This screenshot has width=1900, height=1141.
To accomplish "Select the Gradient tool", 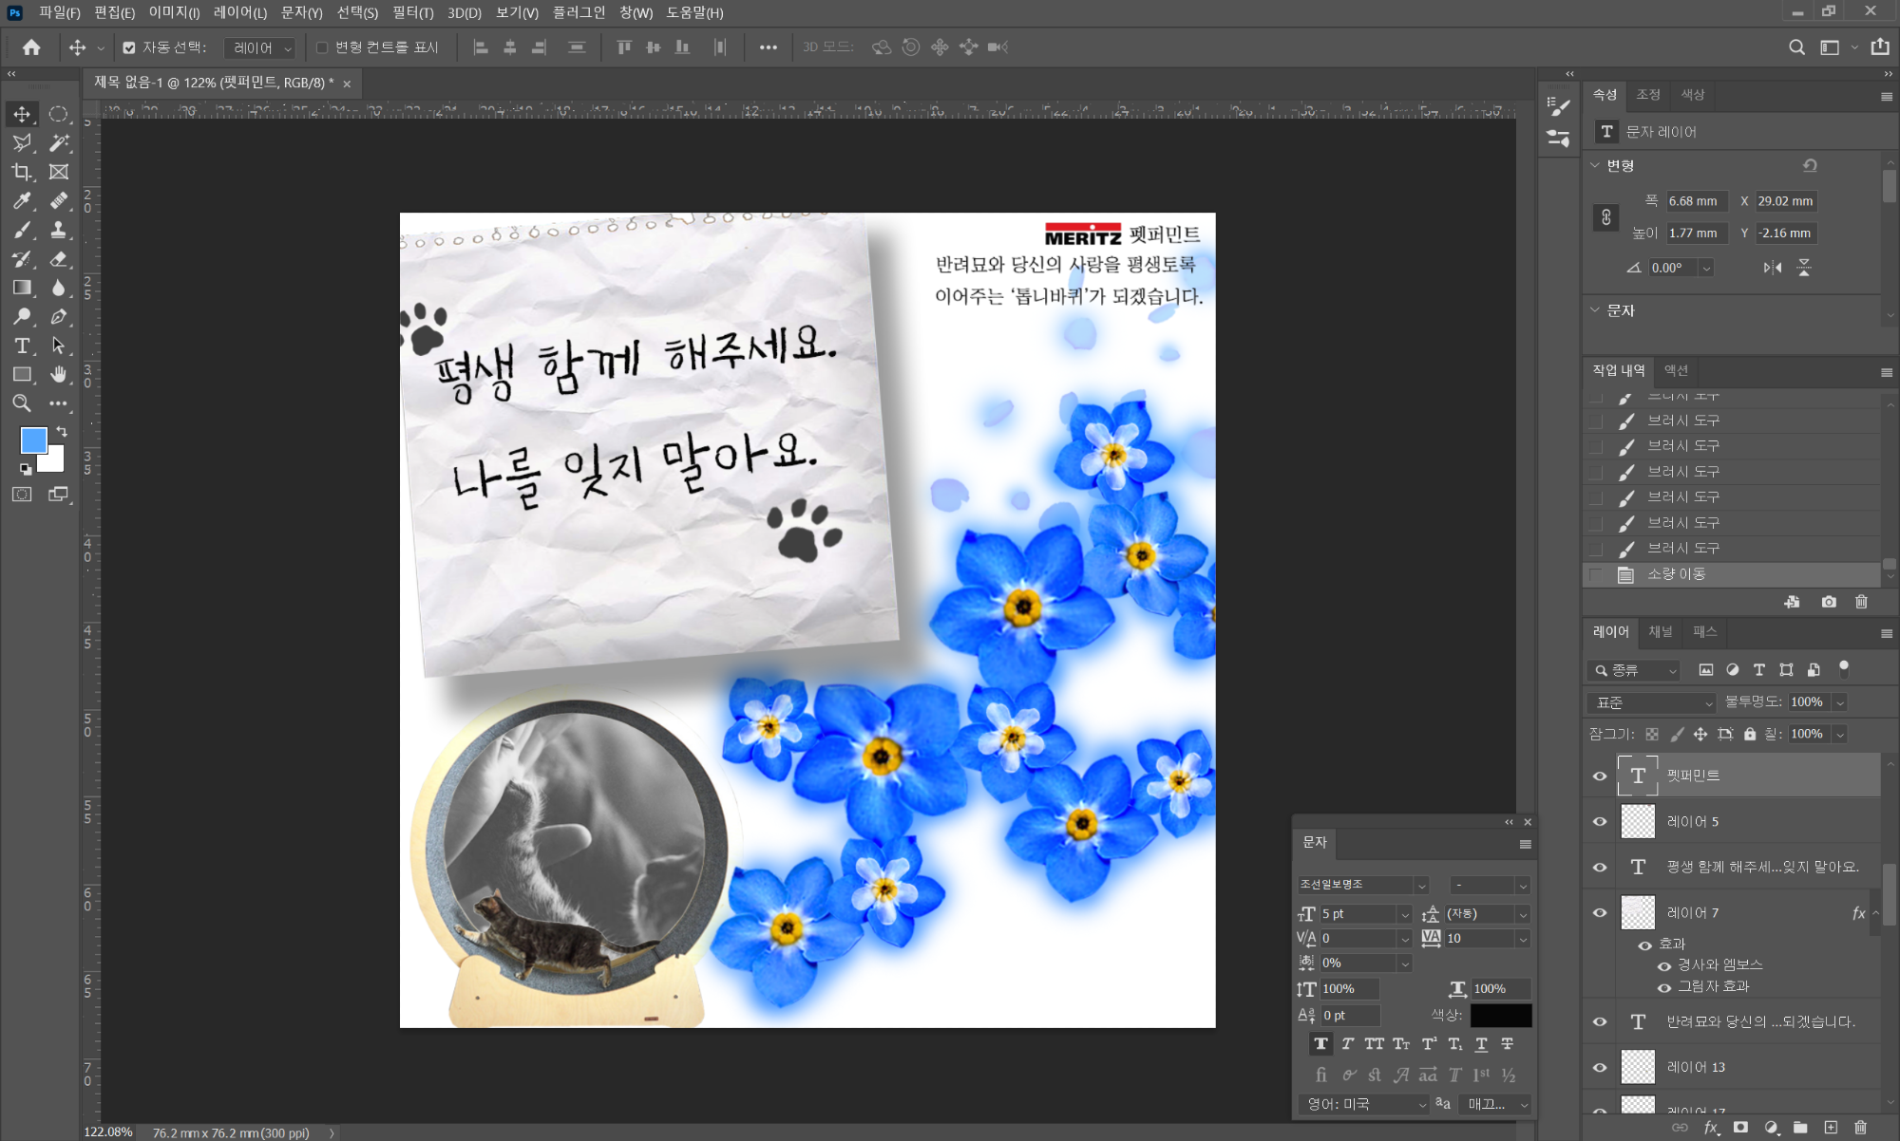I will (22, 288).
